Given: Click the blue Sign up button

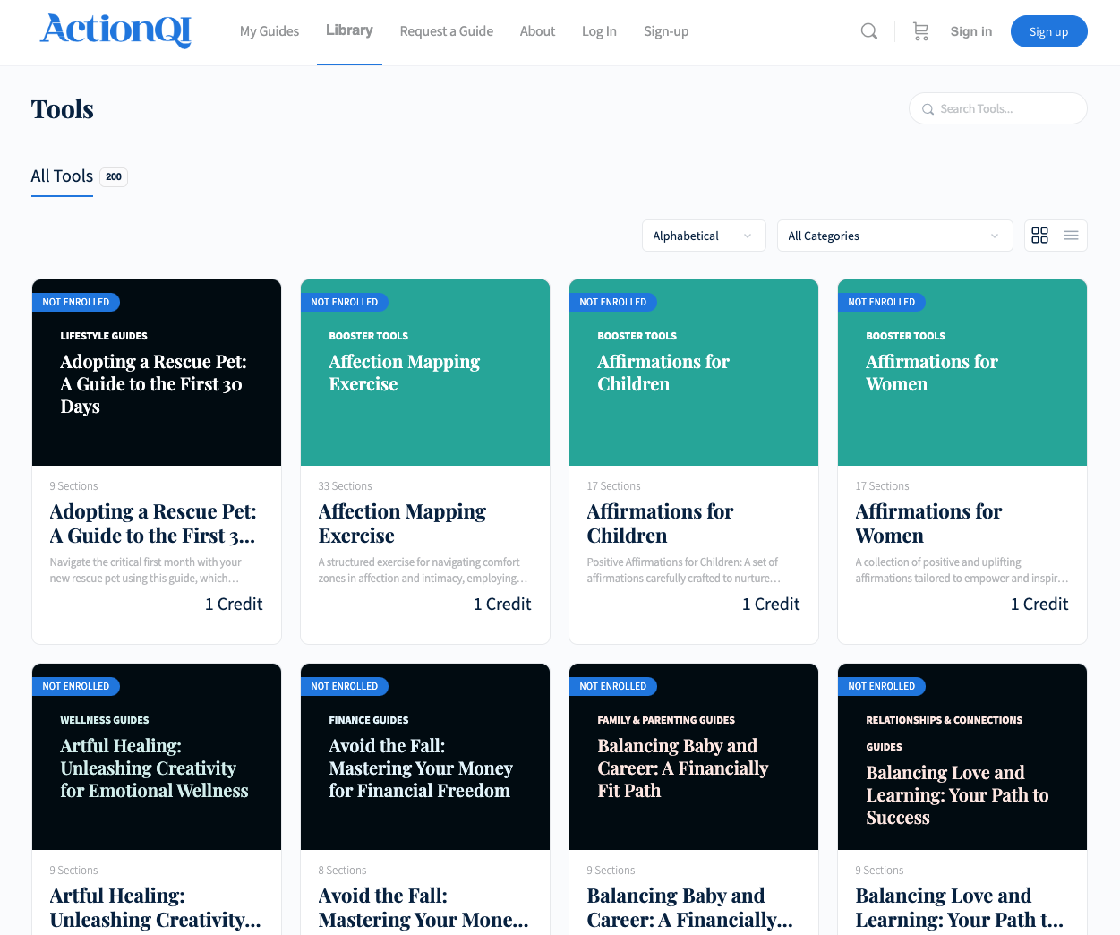Looking at the screenshot, I should point(1048,31).
